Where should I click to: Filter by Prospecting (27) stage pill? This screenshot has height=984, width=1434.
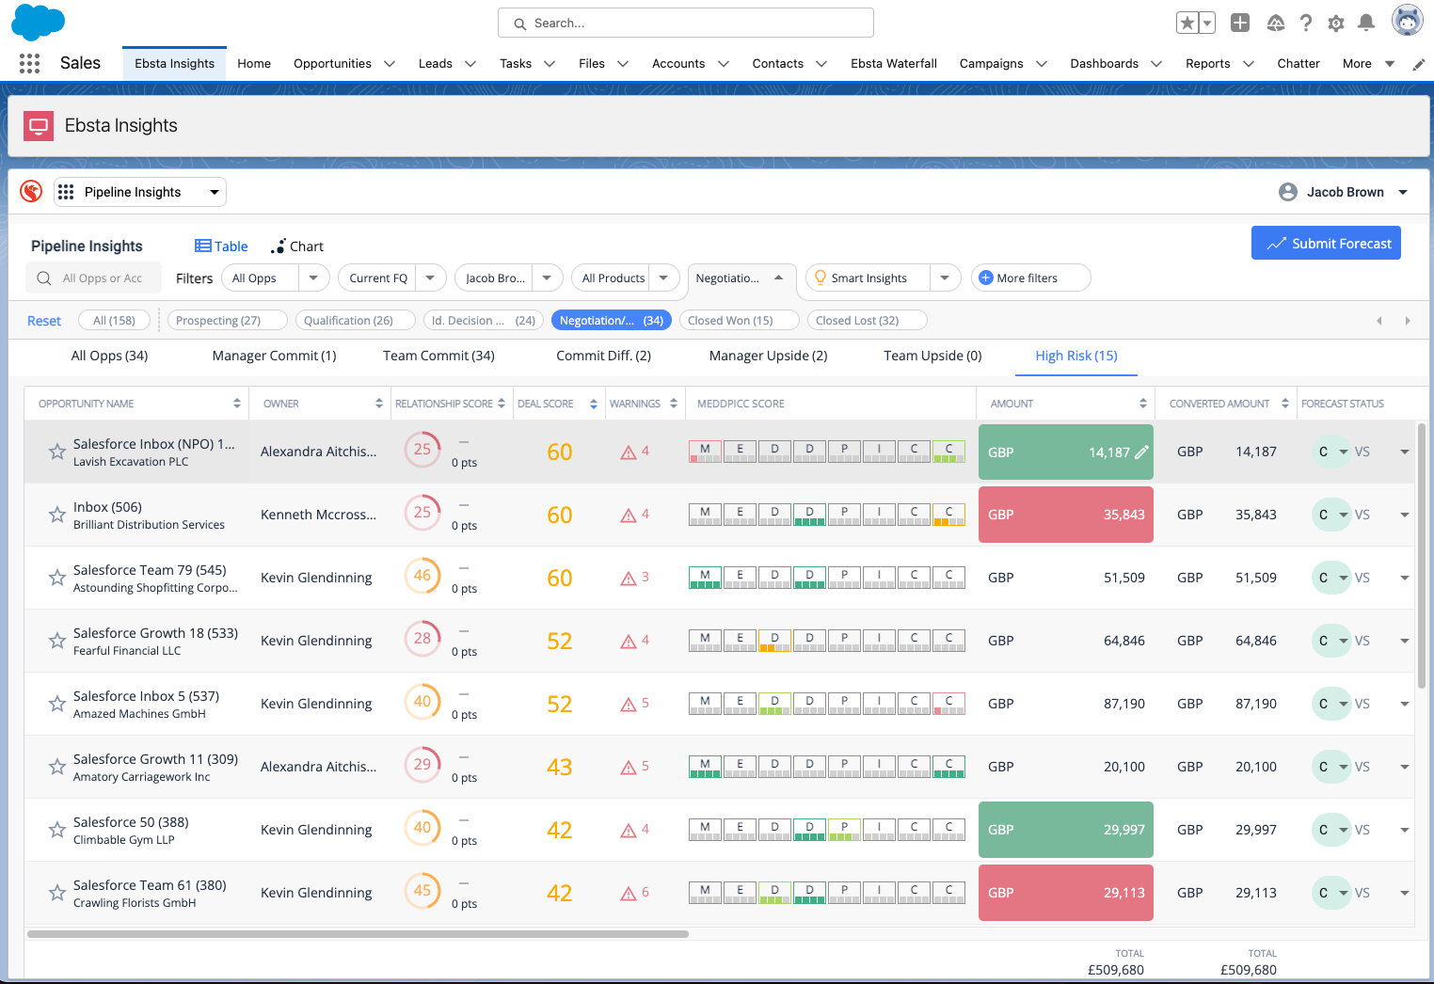(227, 320)
